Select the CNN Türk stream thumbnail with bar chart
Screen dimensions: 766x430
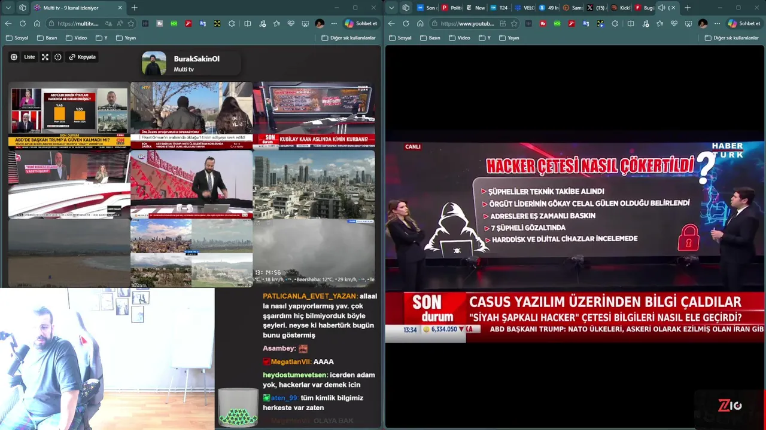coord(69,115)
